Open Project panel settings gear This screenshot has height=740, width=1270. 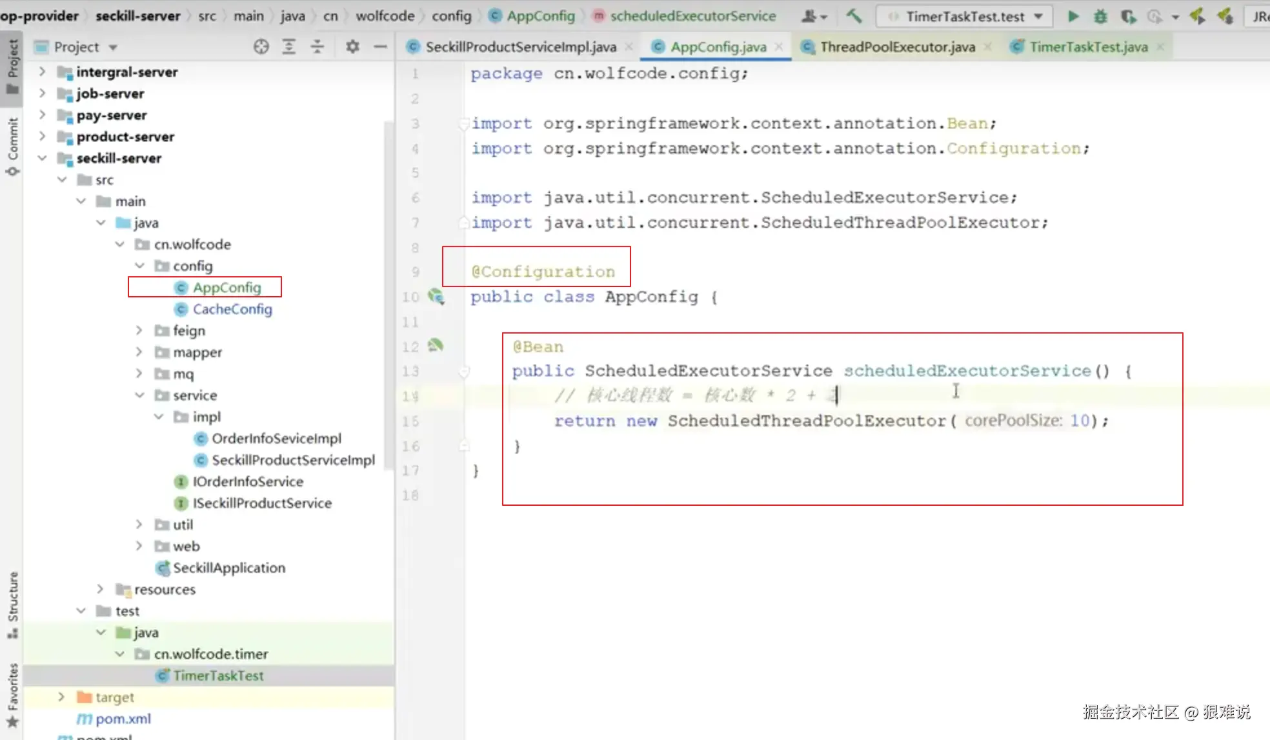coord(352,46)
